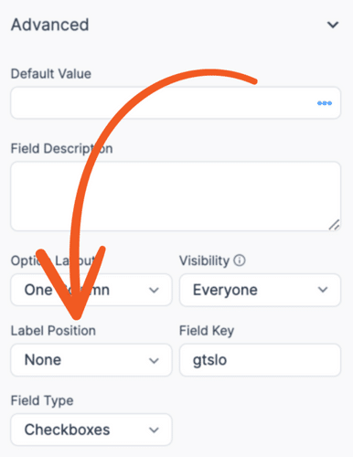This screenshot has height=457, width=353.
Task: Click the chevron arrow in Field Type dropdown
Action: coord(154,430)
